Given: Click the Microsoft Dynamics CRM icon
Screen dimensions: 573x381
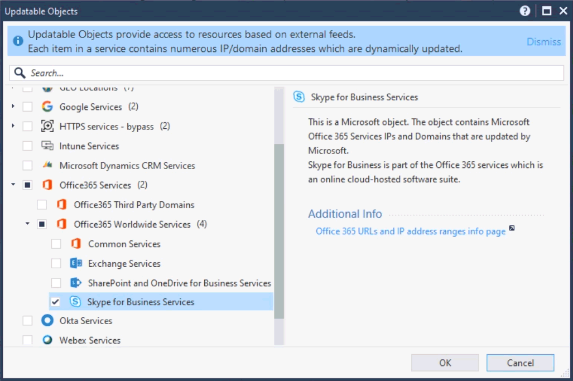Looking at the screenshot, I should (x=47, y=165).
